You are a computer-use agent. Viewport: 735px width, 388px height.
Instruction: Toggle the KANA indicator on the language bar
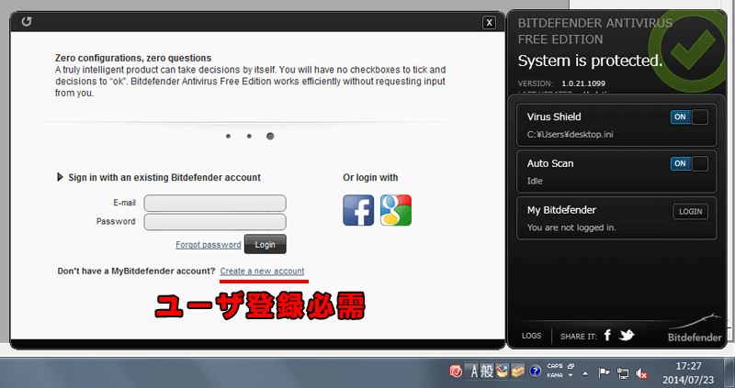[555, 375]
